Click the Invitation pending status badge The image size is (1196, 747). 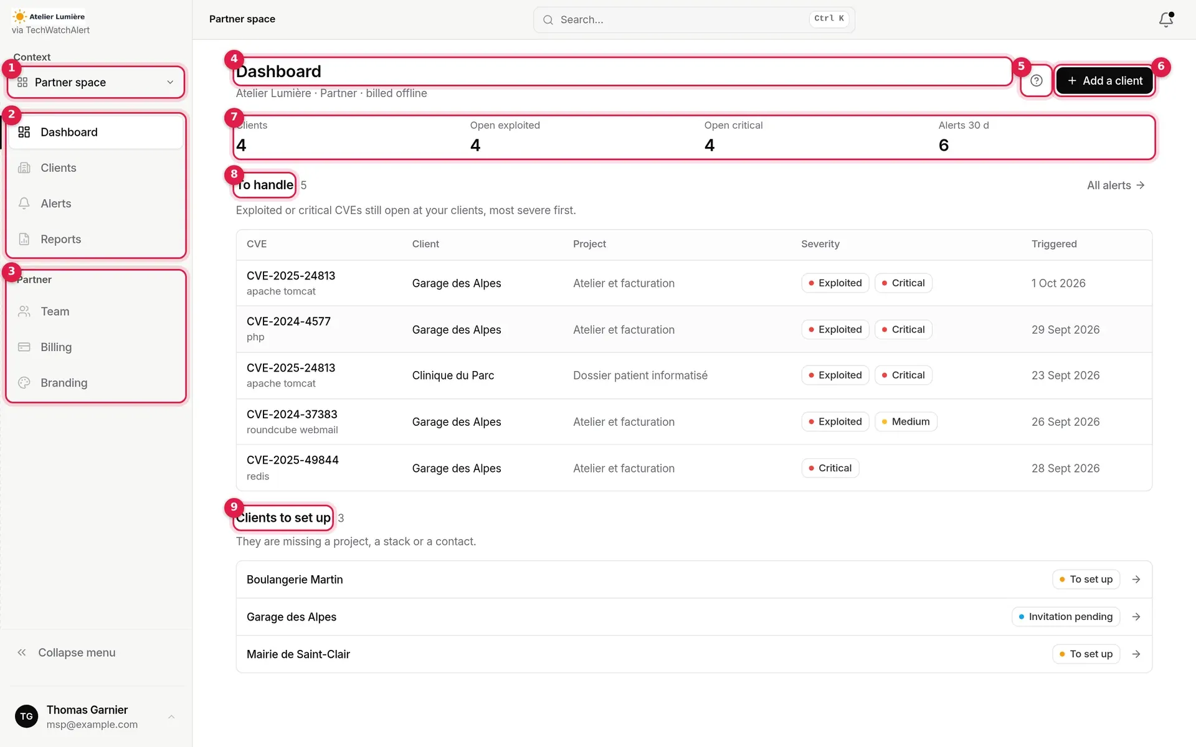[x=1066, y=617]
